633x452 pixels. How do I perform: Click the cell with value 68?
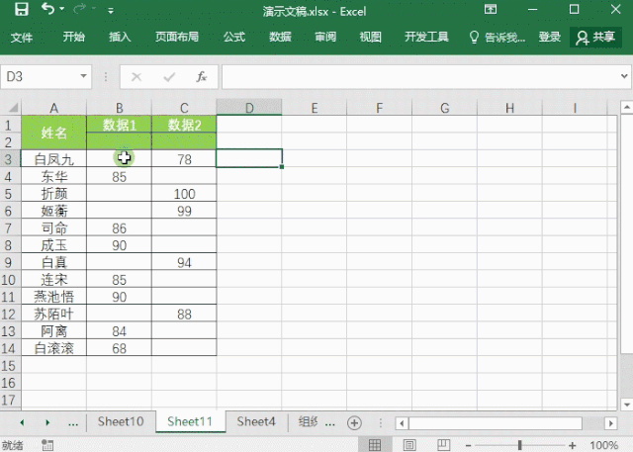point(119,348)
